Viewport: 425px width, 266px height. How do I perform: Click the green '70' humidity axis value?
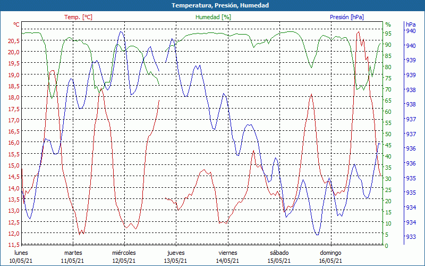388,89
